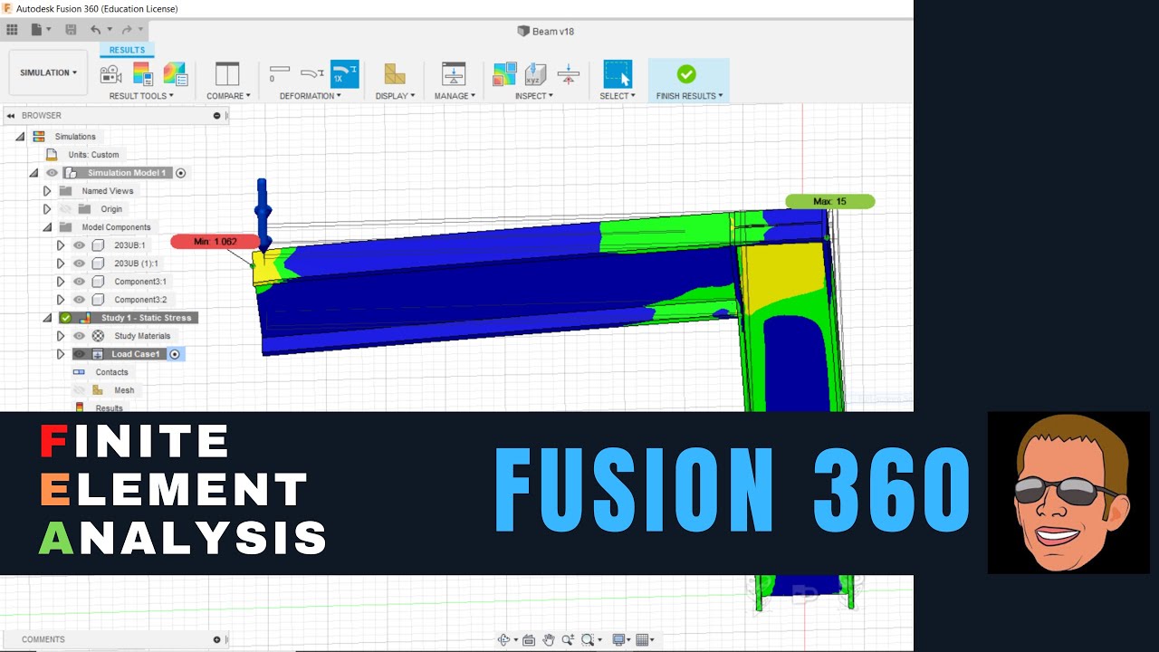Open the Select menu
1159x652 pixels.
coord(618,96)
